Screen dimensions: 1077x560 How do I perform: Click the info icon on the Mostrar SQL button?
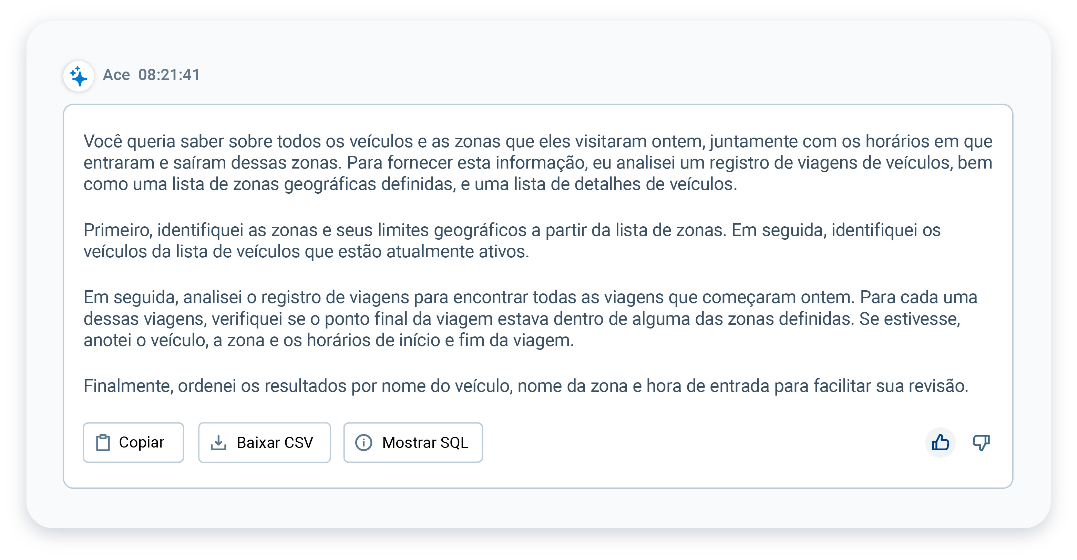364,442
